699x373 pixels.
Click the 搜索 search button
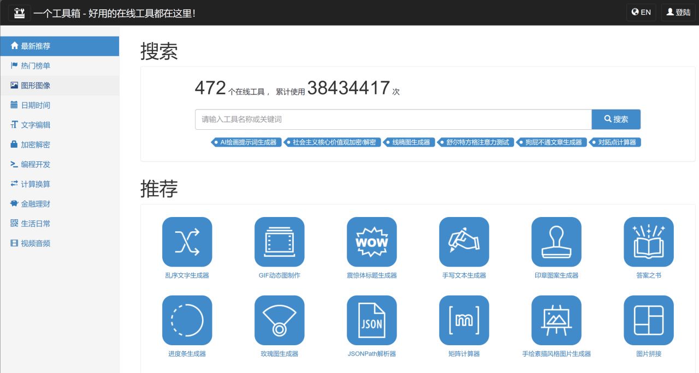tap(616, 119)
